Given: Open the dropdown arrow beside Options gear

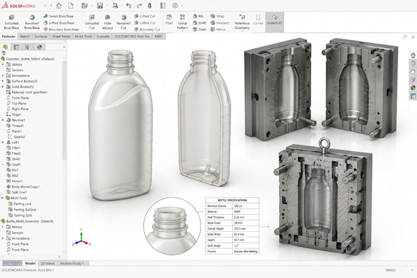Looking at the screenshot, I should [182, 6].
